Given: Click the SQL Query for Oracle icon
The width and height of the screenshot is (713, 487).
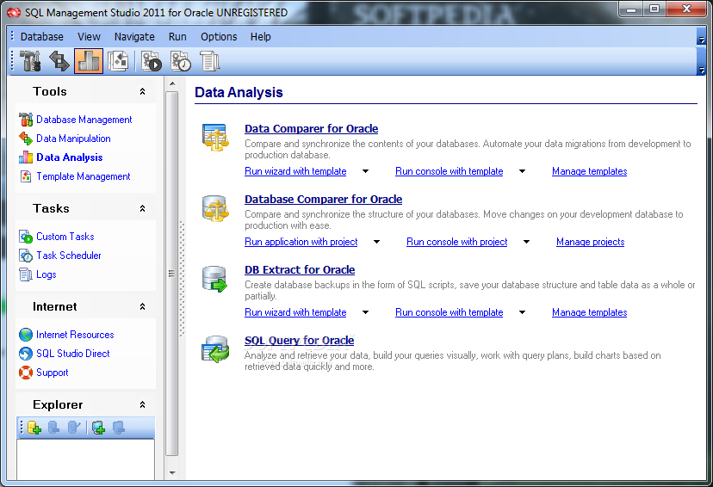Looking at the screenshot, I should point(215,348).
